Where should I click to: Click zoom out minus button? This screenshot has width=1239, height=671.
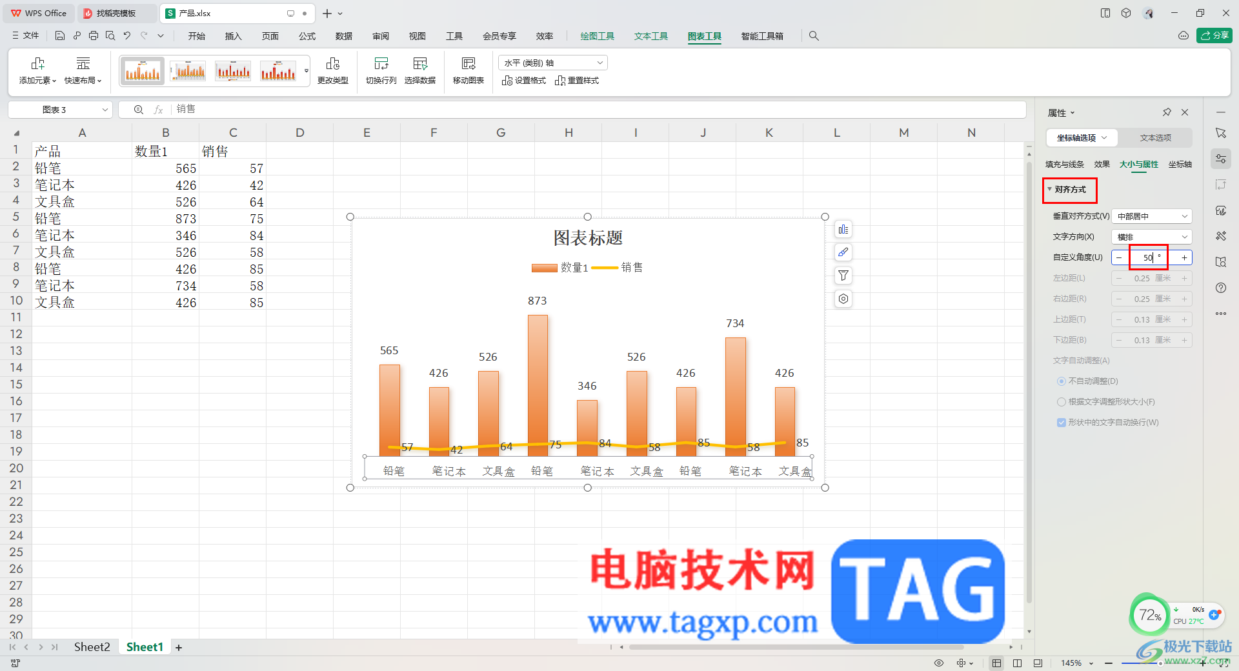click(x=1109, y=663)
